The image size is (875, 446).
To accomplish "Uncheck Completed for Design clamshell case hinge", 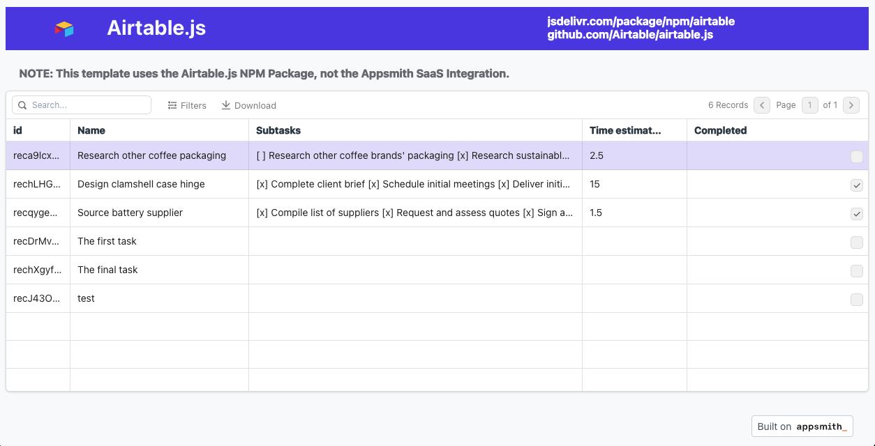I will click(x=856, y=185).
